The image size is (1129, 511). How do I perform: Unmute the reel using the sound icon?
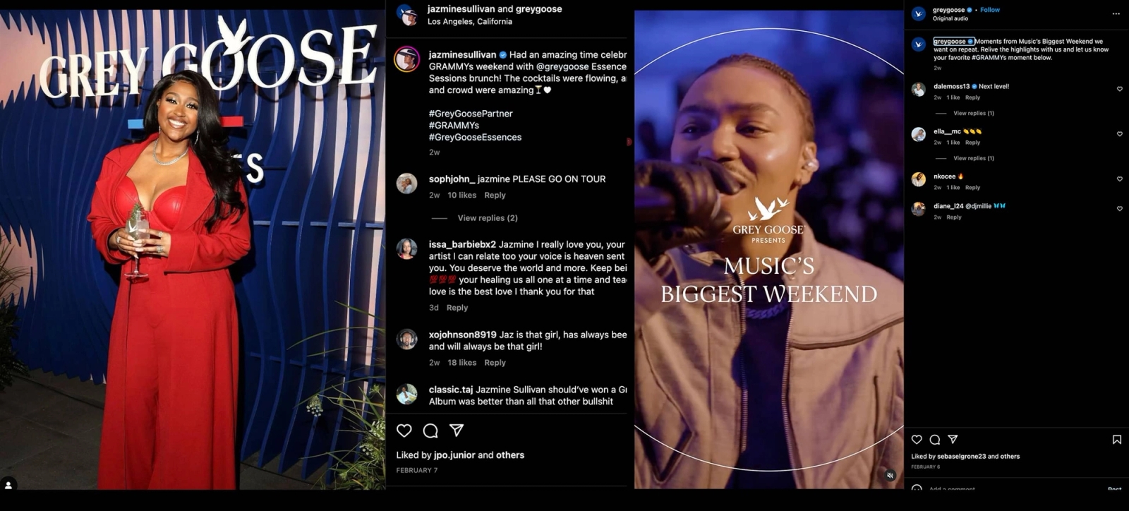click(x=890, y=475)
